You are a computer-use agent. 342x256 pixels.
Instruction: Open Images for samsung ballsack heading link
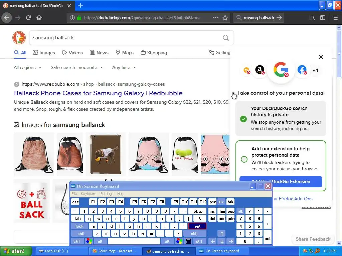(x=63, y=125)
